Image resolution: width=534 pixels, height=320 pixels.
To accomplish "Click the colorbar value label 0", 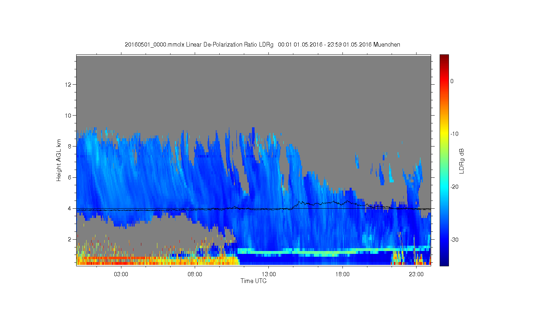I will [x=452, y=81].
